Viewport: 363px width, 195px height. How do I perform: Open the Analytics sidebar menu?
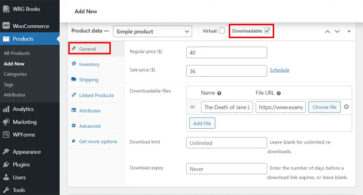(x=30, y=109)
